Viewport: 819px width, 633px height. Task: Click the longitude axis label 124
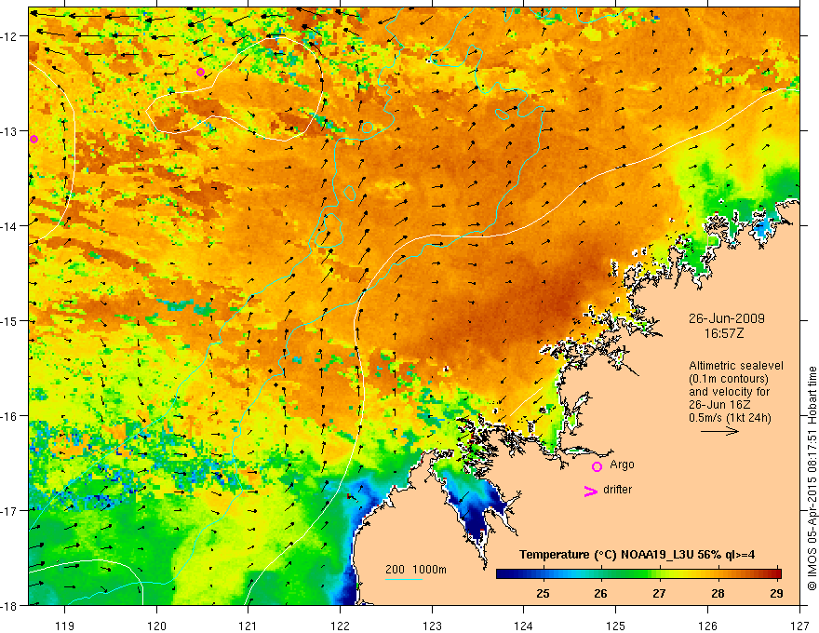(524, 626)
